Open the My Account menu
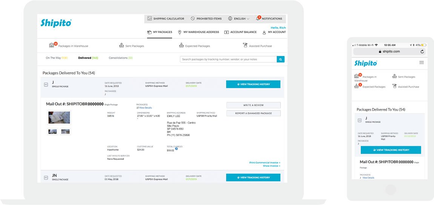 click(274, 32)
